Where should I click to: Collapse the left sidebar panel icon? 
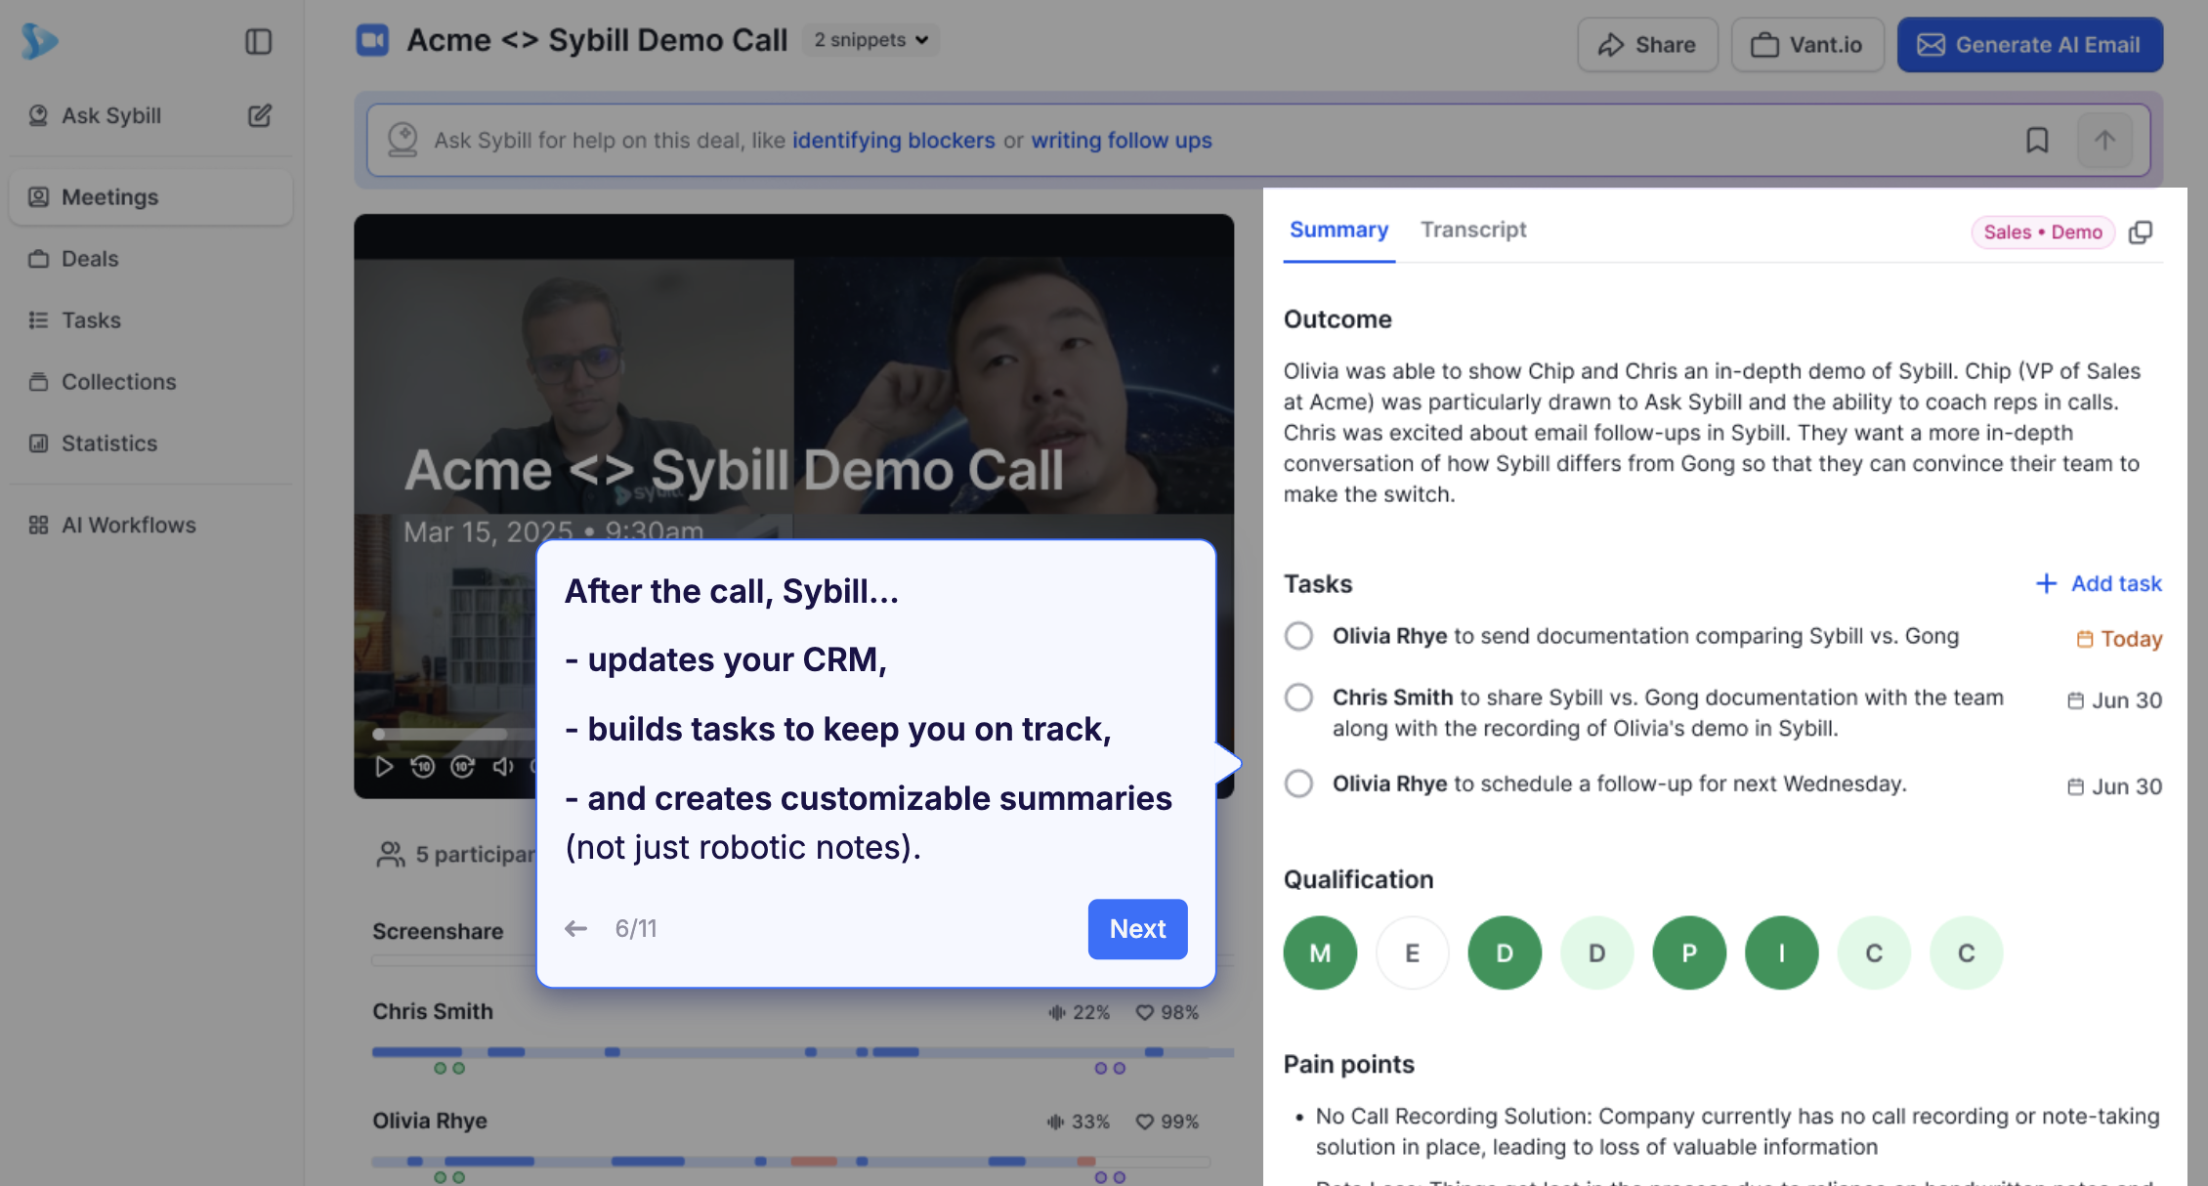pyautogui.click(x=258, y=41)
